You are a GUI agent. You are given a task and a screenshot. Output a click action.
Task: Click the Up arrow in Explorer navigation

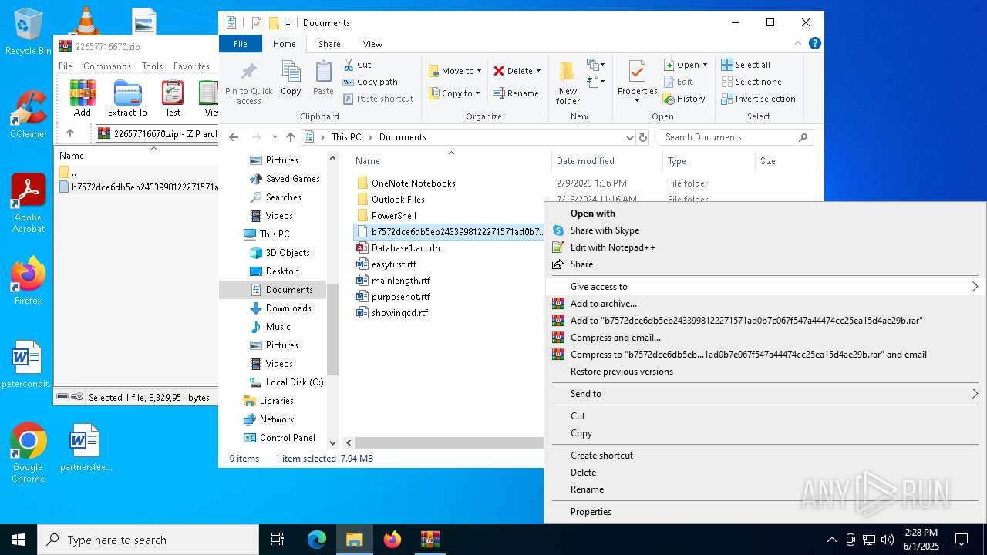pos(290,137)
